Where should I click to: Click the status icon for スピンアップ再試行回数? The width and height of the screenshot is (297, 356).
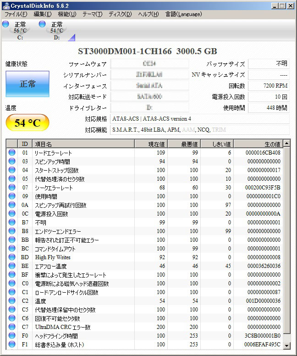pyautogui.click(x=12, y=205)
